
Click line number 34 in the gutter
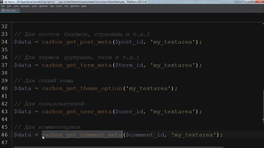coord(5,42)
